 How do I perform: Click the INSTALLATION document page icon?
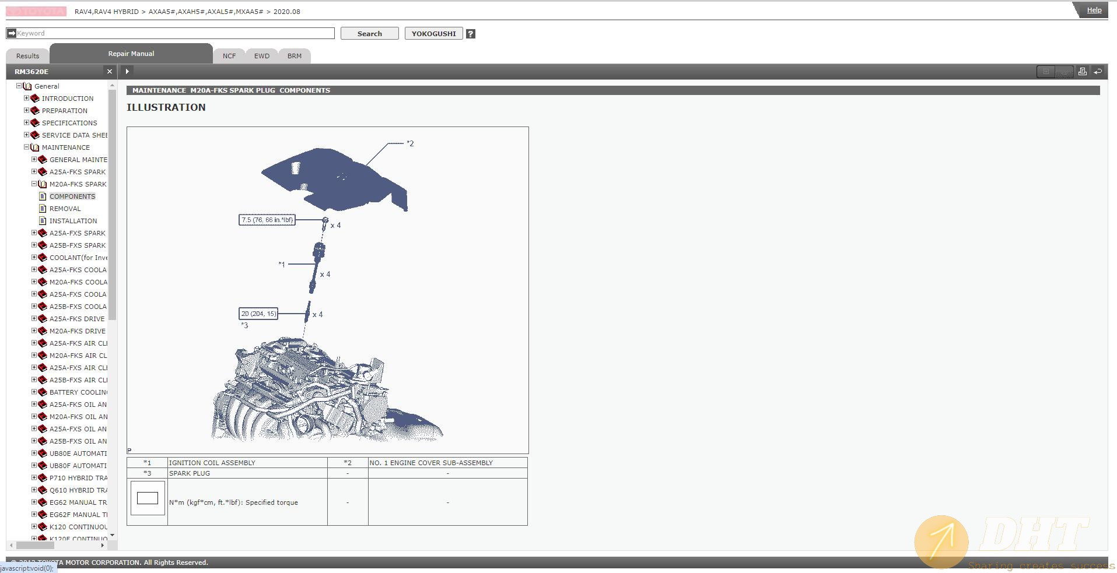point(43,221)
